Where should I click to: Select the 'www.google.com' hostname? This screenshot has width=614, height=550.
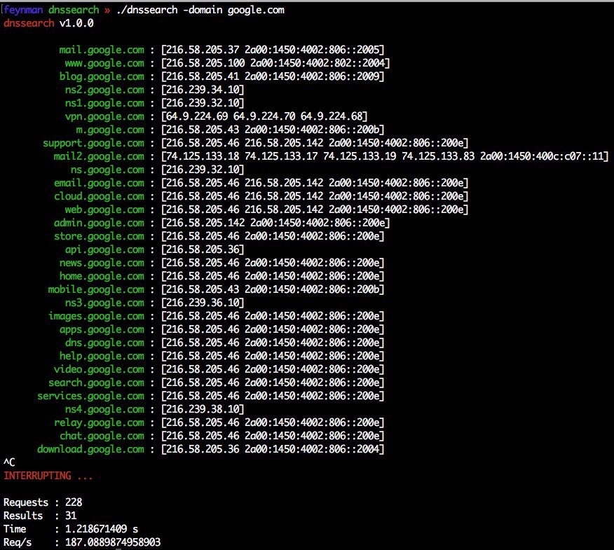(104, 64)
